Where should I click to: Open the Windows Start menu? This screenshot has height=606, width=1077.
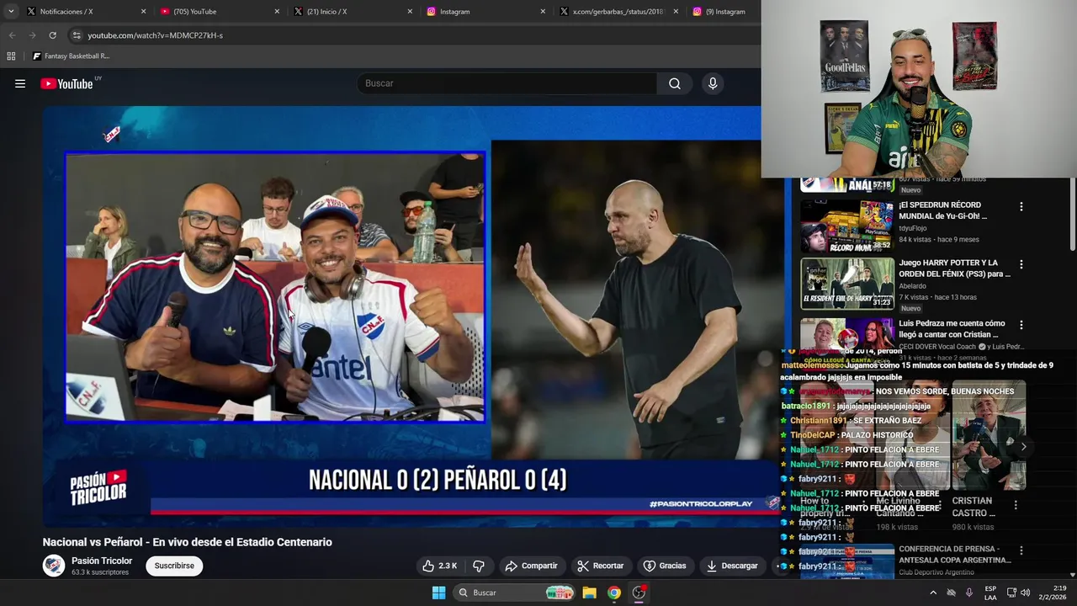click(438, 593)
